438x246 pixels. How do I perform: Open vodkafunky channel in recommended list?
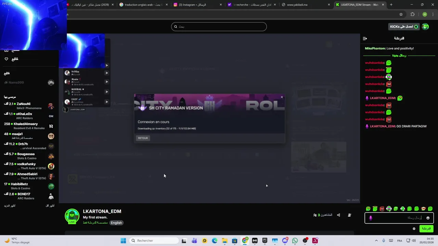point(29,166)
